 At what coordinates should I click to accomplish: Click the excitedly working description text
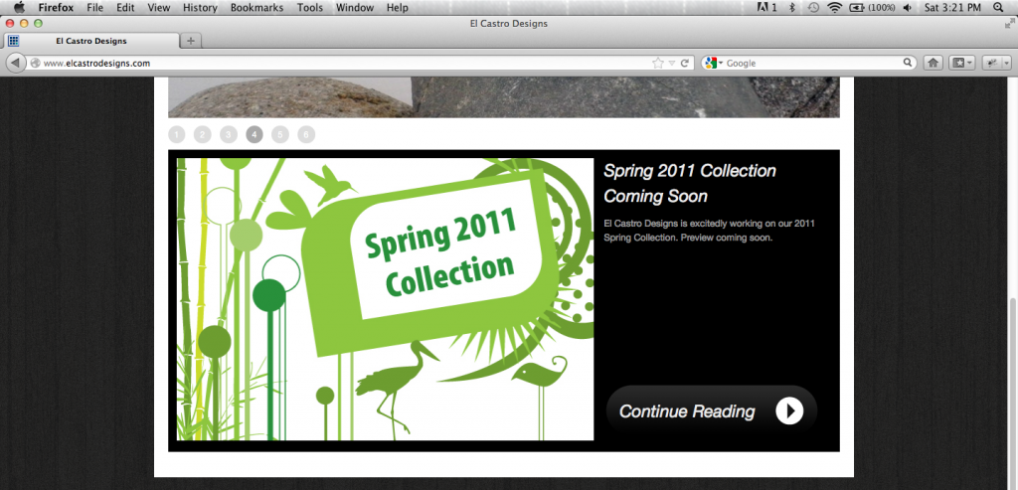click(709, 231)
